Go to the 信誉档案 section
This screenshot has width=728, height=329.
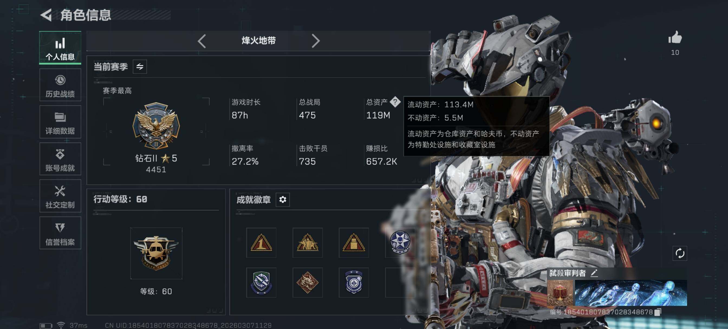tap(60, 233)
